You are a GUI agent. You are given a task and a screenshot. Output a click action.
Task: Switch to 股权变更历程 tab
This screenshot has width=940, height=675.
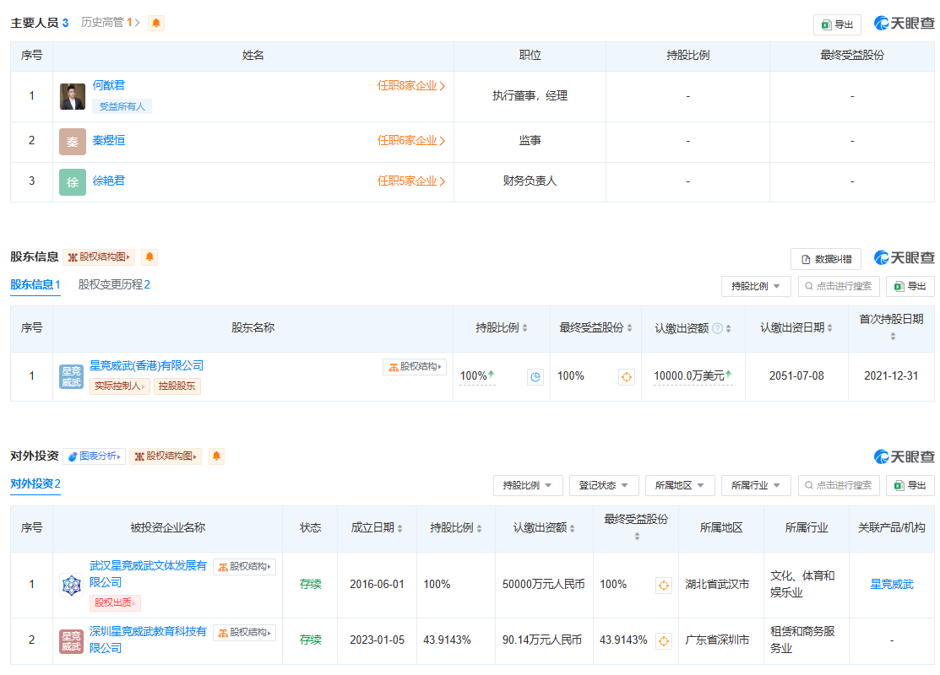click(x=114, y=284)
